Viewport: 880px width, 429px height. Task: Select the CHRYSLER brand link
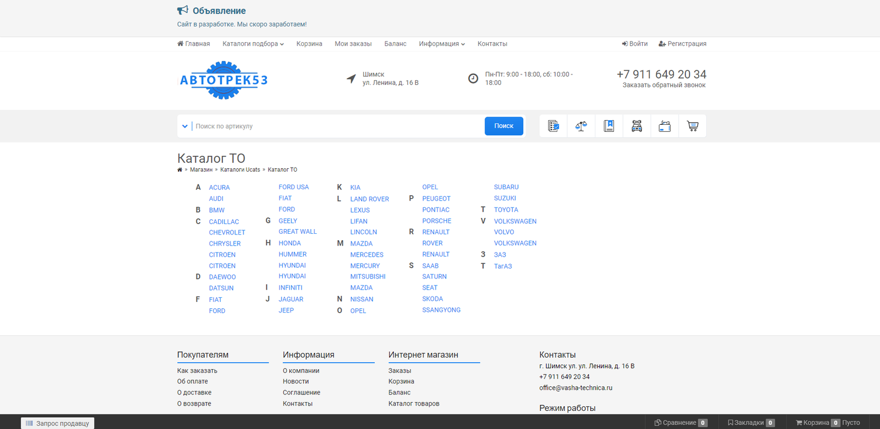[225, 244]
